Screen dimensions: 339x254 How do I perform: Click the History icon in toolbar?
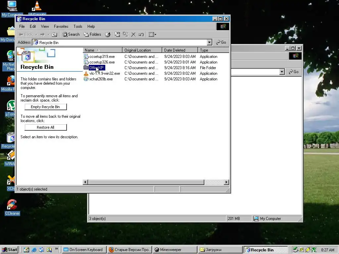(x=108, y=34)
